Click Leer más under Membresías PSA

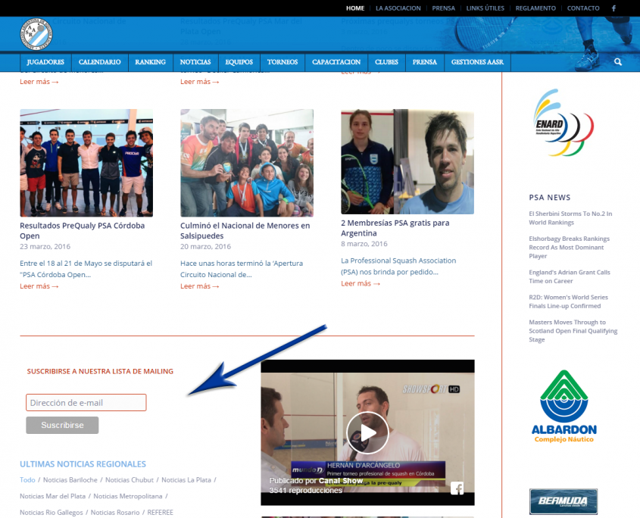[x=361, y=283]
